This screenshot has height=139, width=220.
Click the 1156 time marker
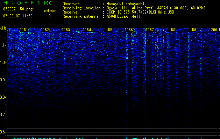click(129, 30)
